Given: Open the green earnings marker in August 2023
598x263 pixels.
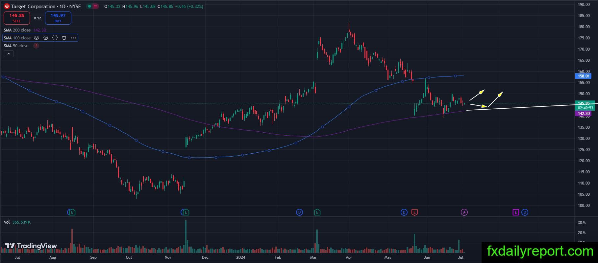Looking at the screenshot, I should [72, 212].
